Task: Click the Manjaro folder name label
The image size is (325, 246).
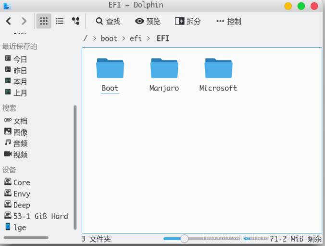Action: click(x=164, y=89)
